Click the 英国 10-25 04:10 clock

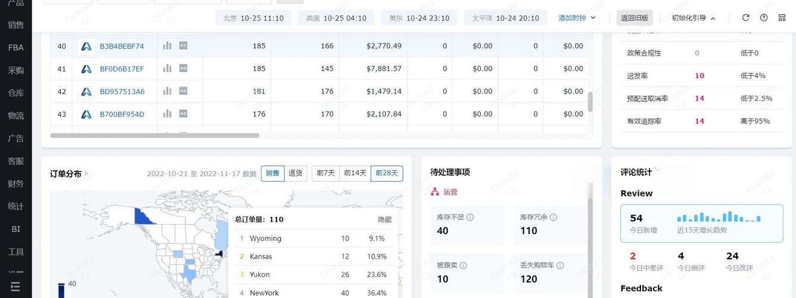point(337,18)
